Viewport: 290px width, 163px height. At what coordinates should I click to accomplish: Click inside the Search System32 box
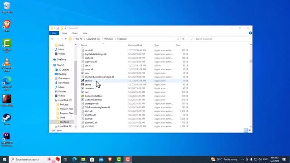point(219,39)
